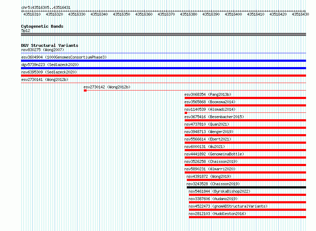316x231 pixels.
Task: Click nsv2812103 (Huddleston2016) label
Action: click(x=217, y=214)
